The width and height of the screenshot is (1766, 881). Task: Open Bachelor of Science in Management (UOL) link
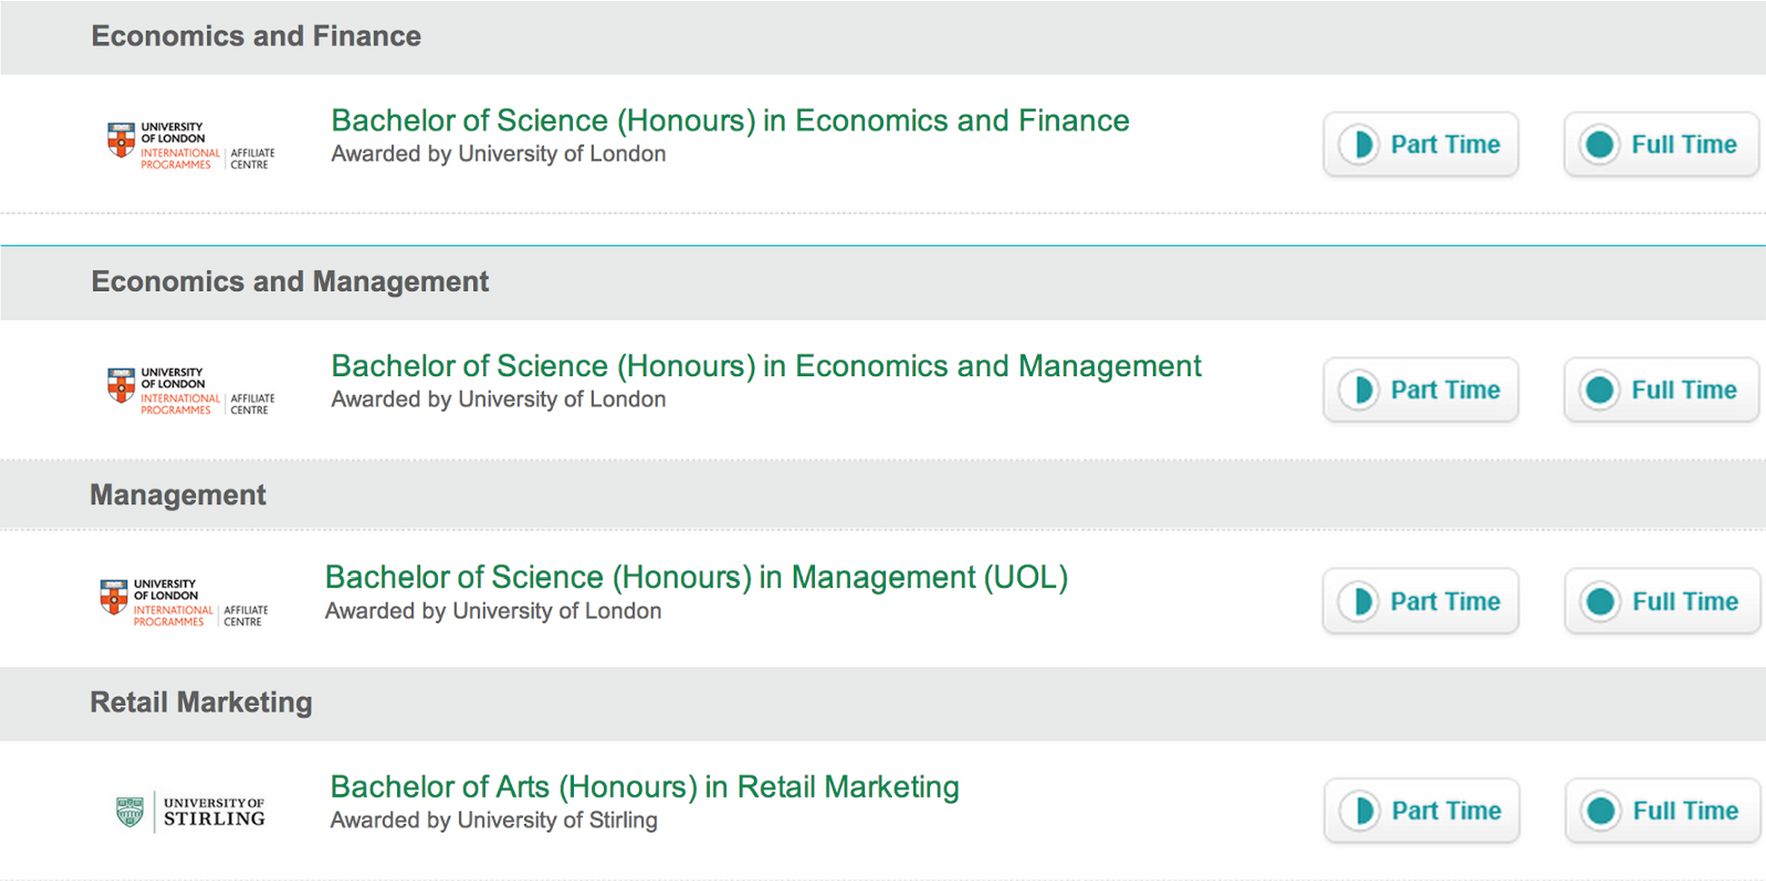point(696,577)
